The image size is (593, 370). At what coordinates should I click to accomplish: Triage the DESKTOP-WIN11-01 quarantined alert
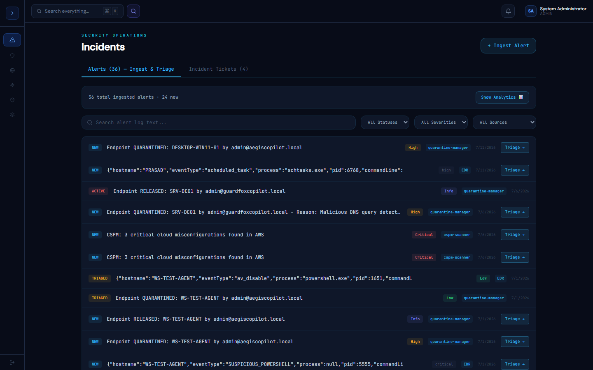(515, 148)
